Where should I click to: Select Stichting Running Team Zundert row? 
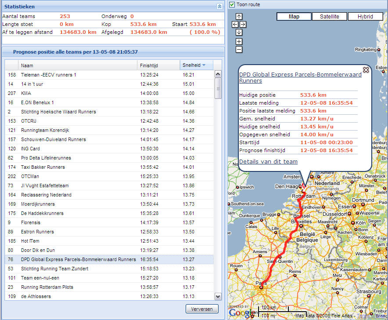point(109,269)
